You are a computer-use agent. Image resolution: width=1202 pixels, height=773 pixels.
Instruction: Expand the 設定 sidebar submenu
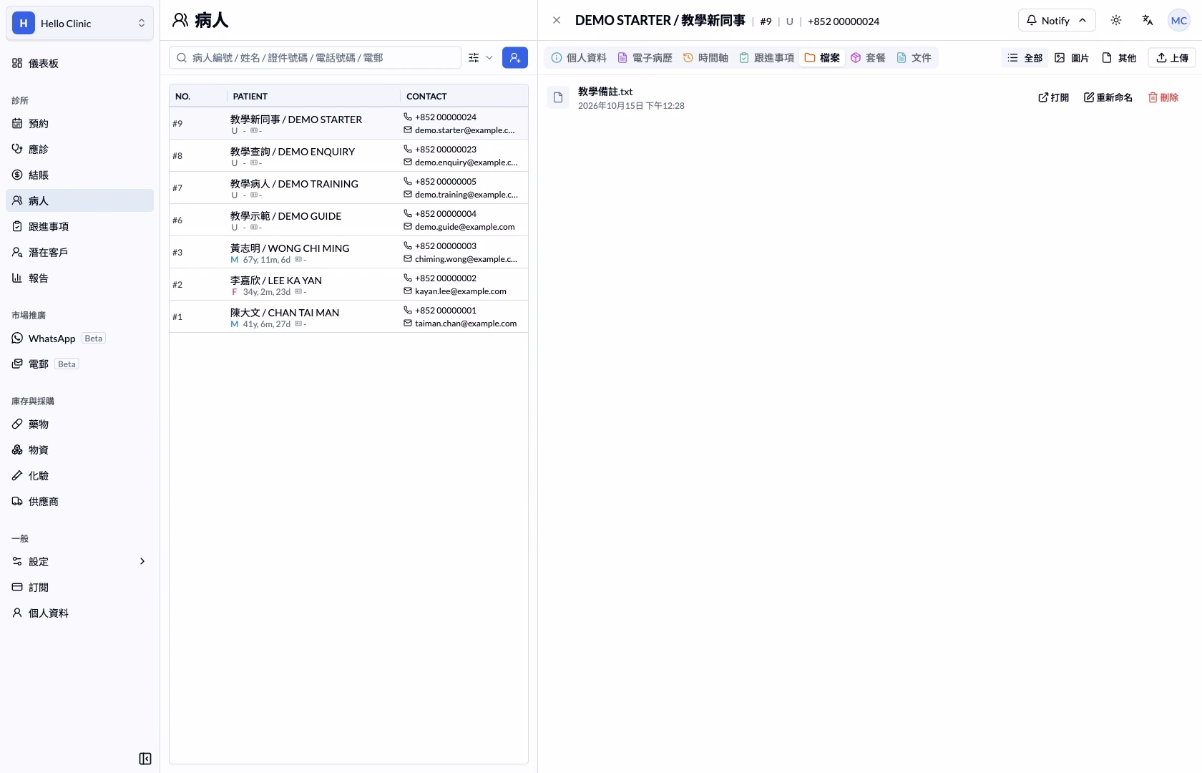[x=79, y=562]
